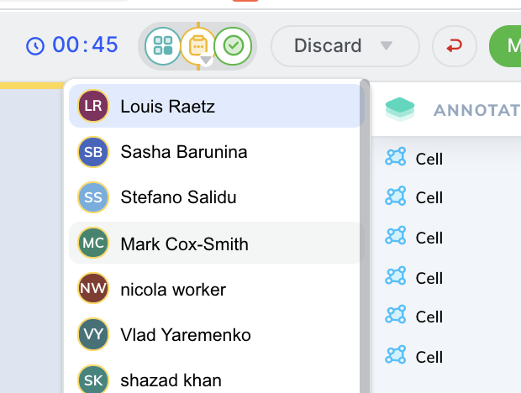Click the SB avatar
The height and width of the screenshot is (393, 521).
coord(93,152)
